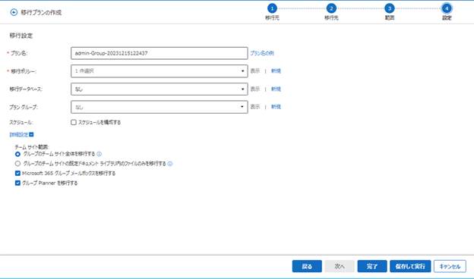Go to step 2 circle 移行先
Screen dimensions: 474x279
[x=331, y=8]
